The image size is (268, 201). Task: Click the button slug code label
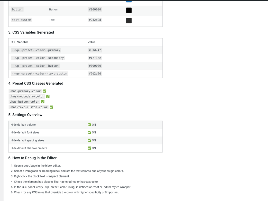point(17,9)
